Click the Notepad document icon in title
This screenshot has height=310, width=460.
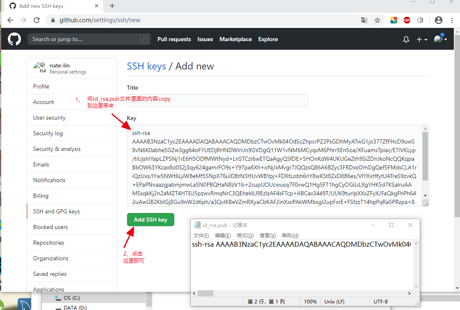[x=197, y=225]
